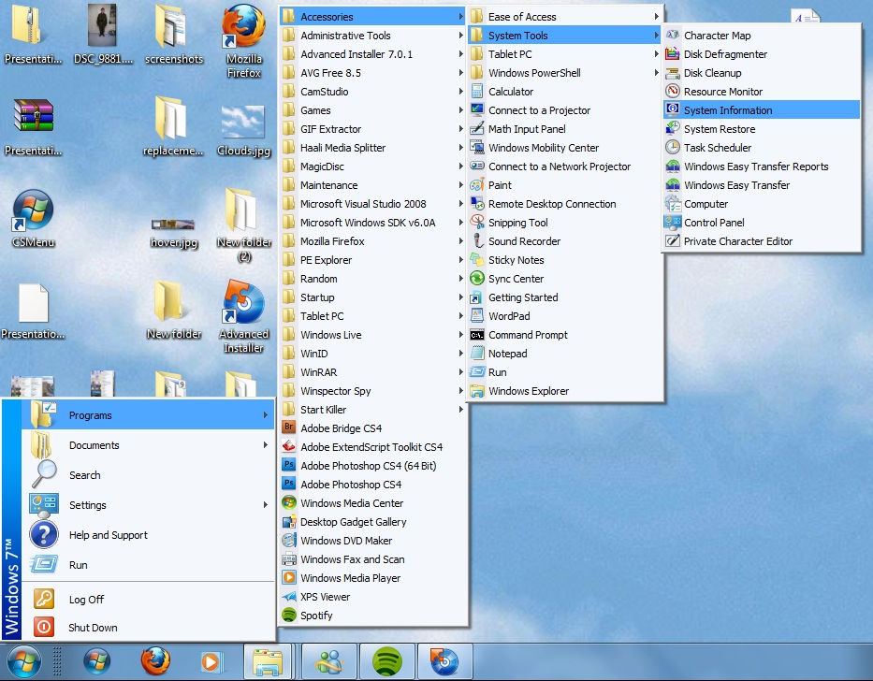Image resolution: width=873 pixels, height=681 pixels.
Task: Open Calculator icon in Accessories
Action: [x=477, y=92]
